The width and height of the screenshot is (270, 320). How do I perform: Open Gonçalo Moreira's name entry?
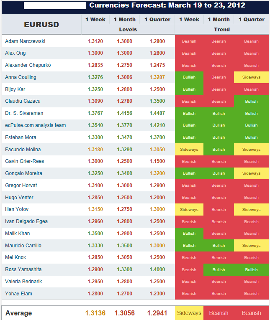coord(23,173)
